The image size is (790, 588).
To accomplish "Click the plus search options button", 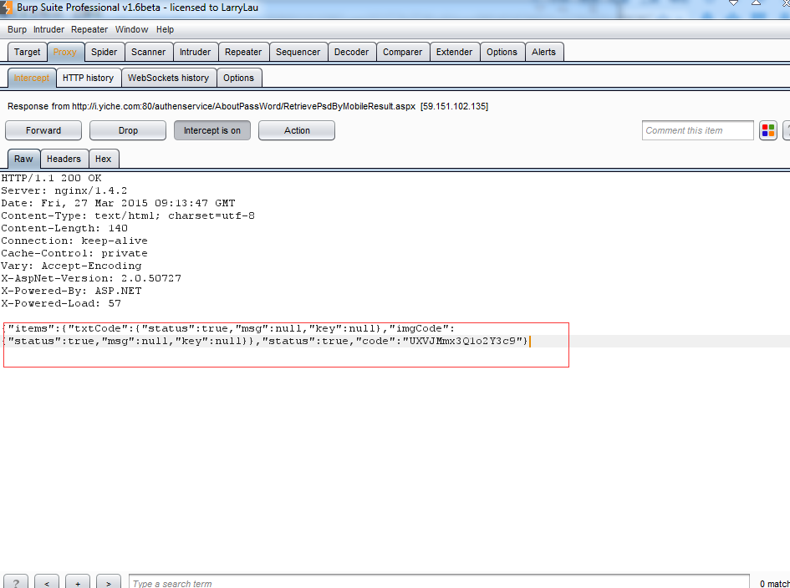I will click(78, 583).
